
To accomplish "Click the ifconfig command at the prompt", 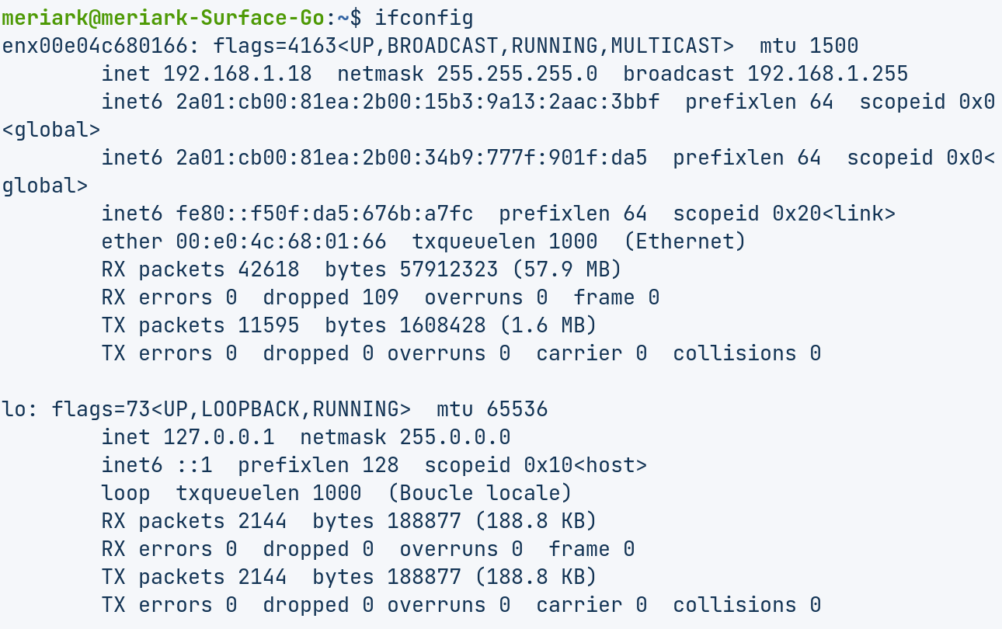I will click(423, 17).
